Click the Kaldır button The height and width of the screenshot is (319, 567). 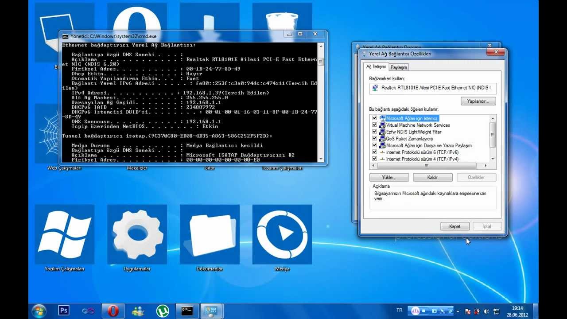[433, 177]
